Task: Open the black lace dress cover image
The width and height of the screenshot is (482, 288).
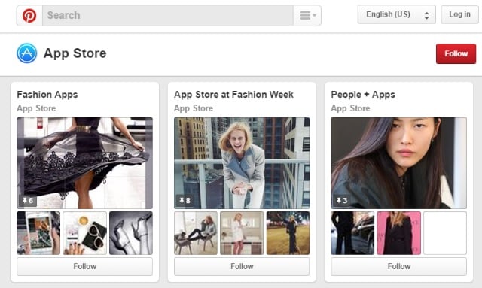Action: point(85,163)
